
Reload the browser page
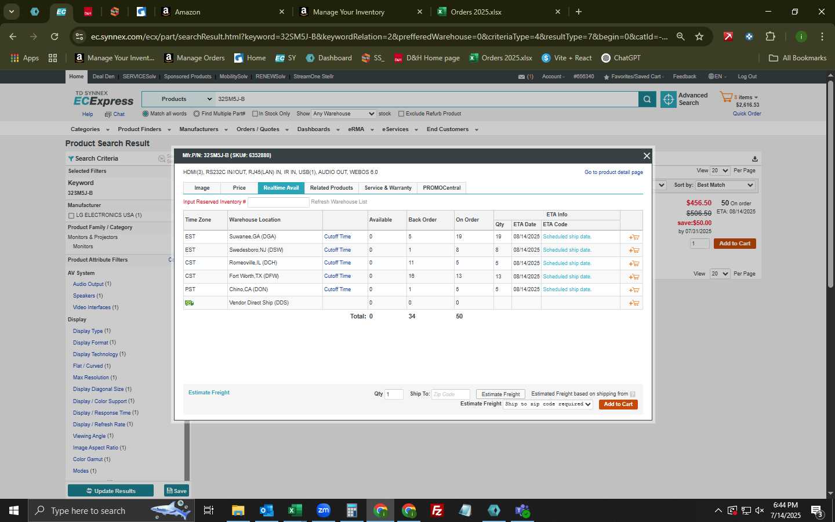[55, 37]
